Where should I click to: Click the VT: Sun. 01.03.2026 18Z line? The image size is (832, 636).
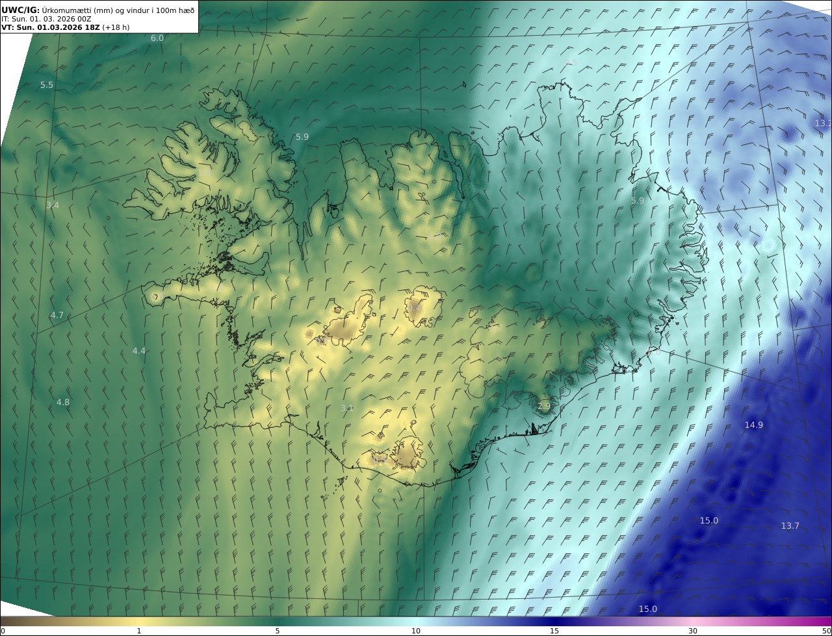pyautogui.click(x=65, y=27)
